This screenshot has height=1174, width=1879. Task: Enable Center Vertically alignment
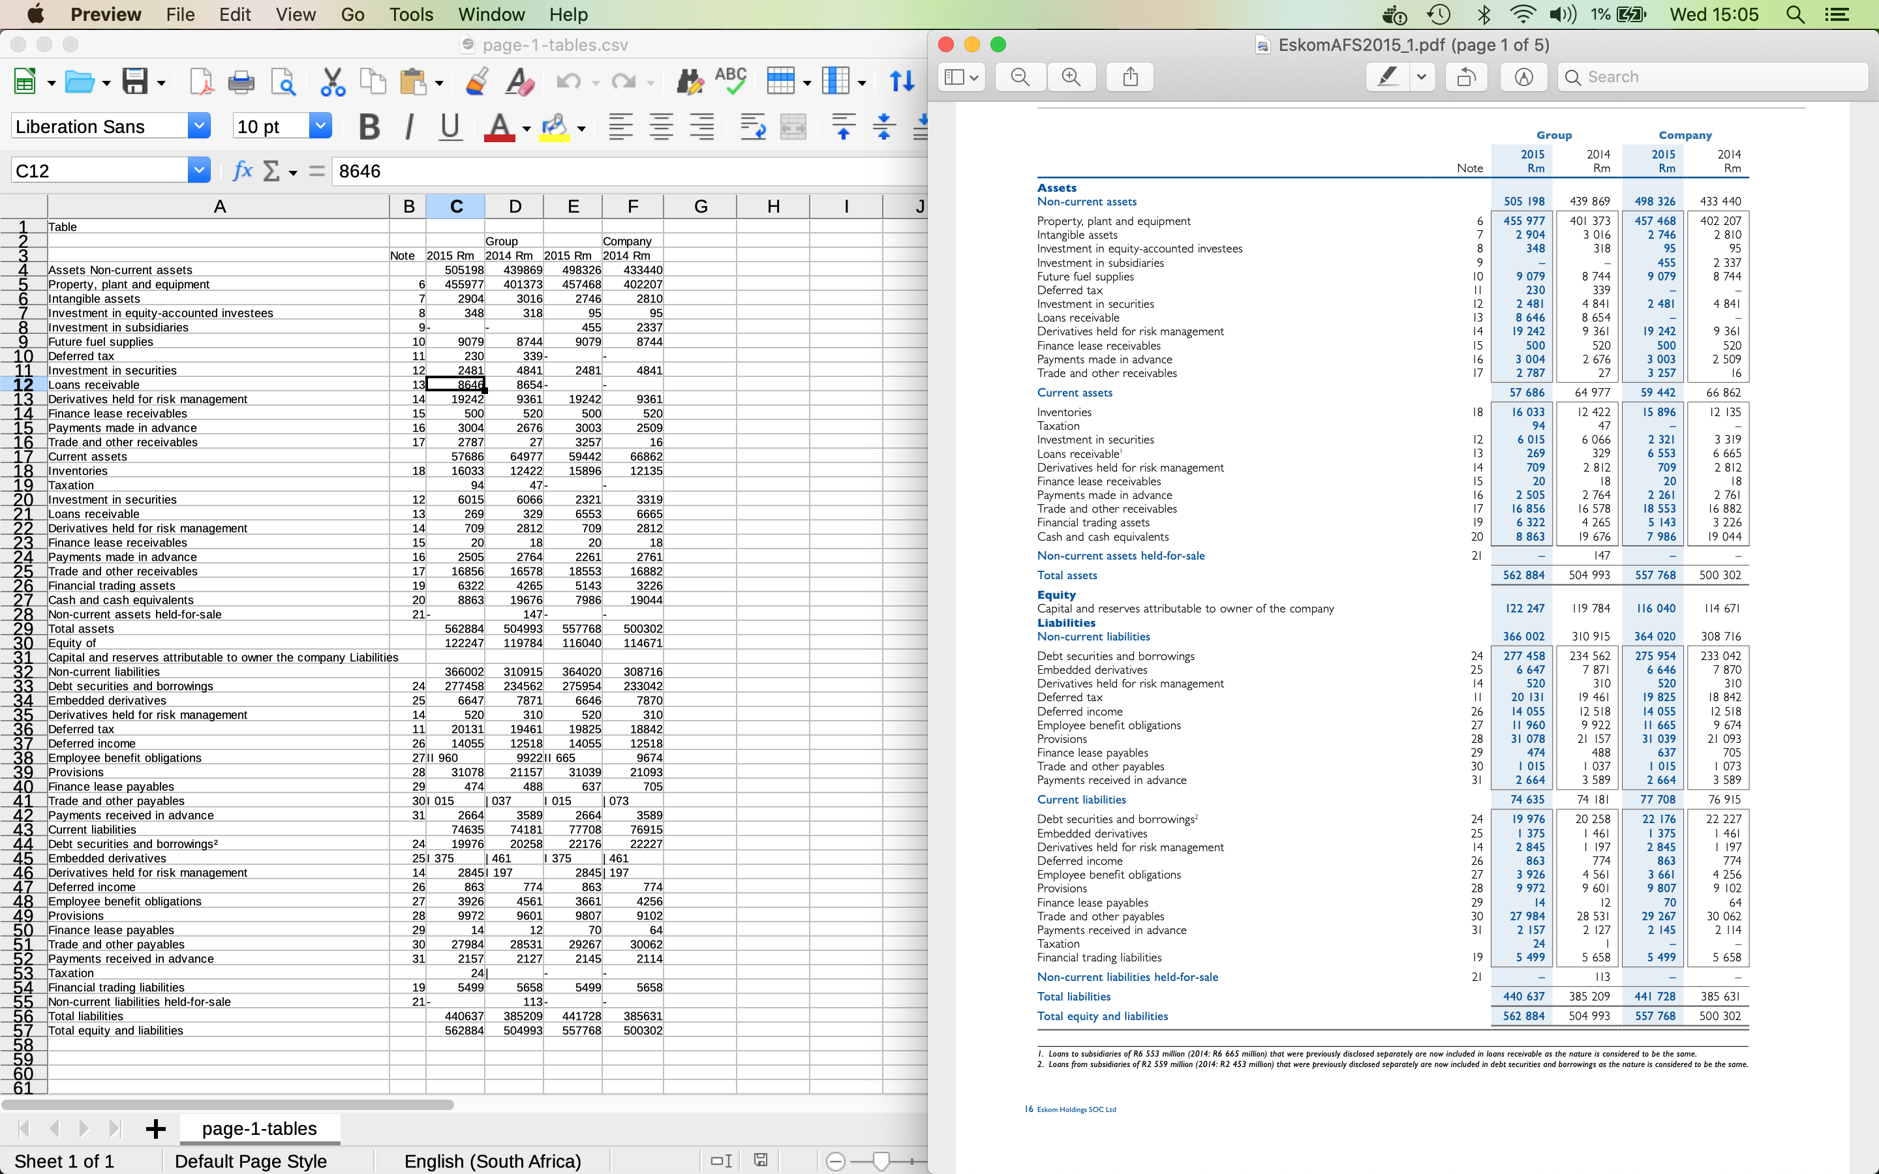coord(883,127)
